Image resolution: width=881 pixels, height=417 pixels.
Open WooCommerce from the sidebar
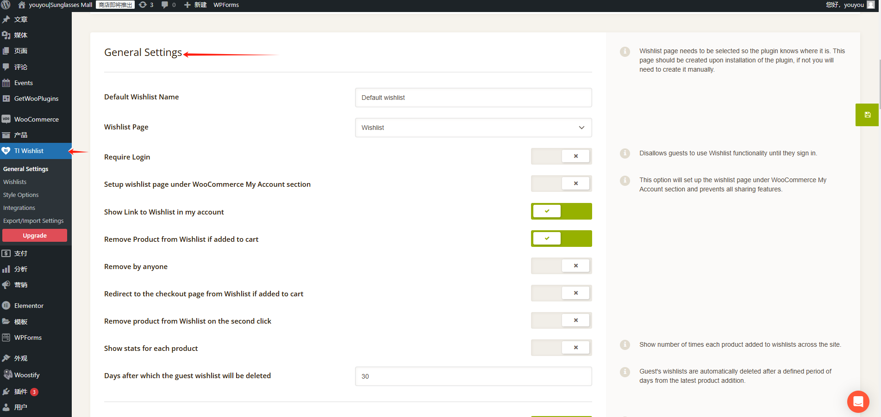pos(36,119)
